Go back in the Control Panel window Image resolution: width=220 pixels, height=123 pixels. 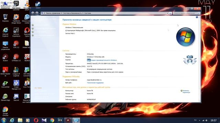(33, 13)
